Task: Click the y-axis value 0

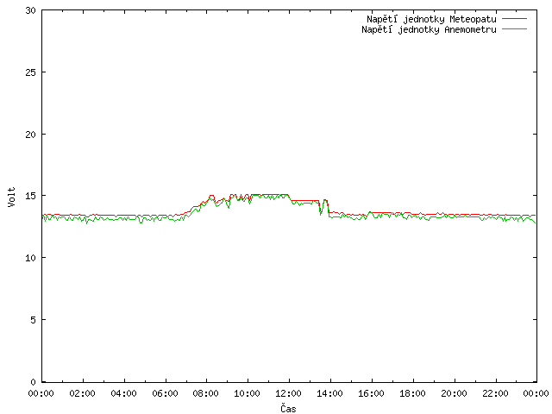Action: pos(34,381)
